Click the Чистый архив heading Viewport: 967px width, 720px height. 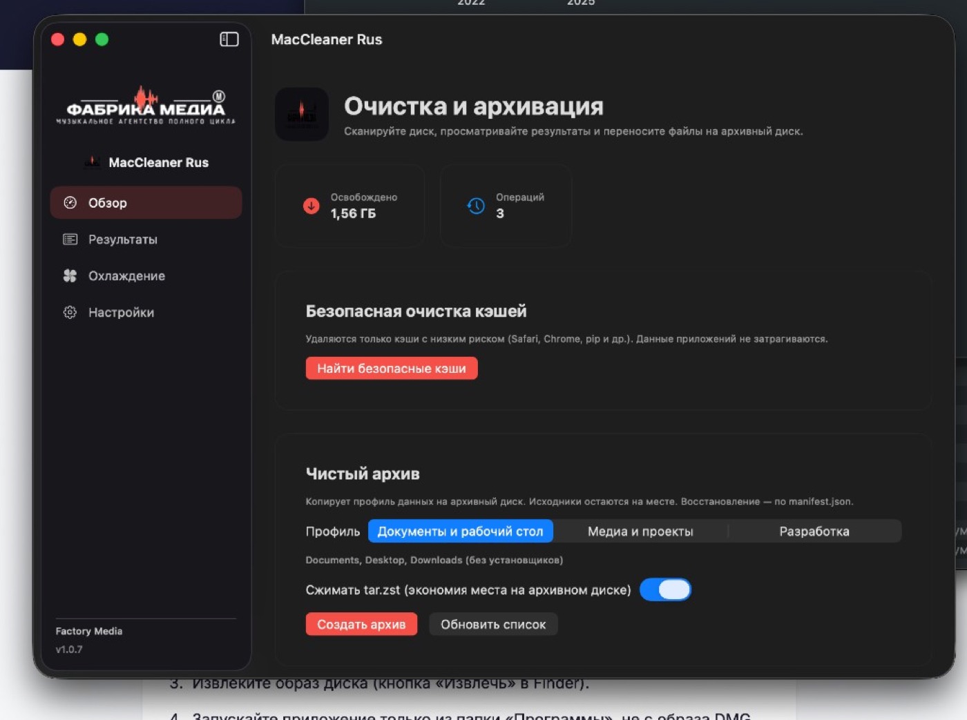pyautogui.click(x=363, y=474)
